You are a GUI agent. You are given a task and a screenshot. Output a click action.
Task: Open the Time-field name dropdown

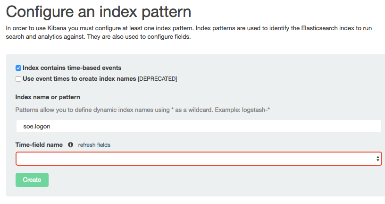click(x=198, y=159)
